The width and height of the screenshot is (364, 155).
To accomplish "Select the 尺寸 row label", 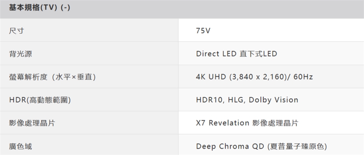I will [x=17, y=31].
